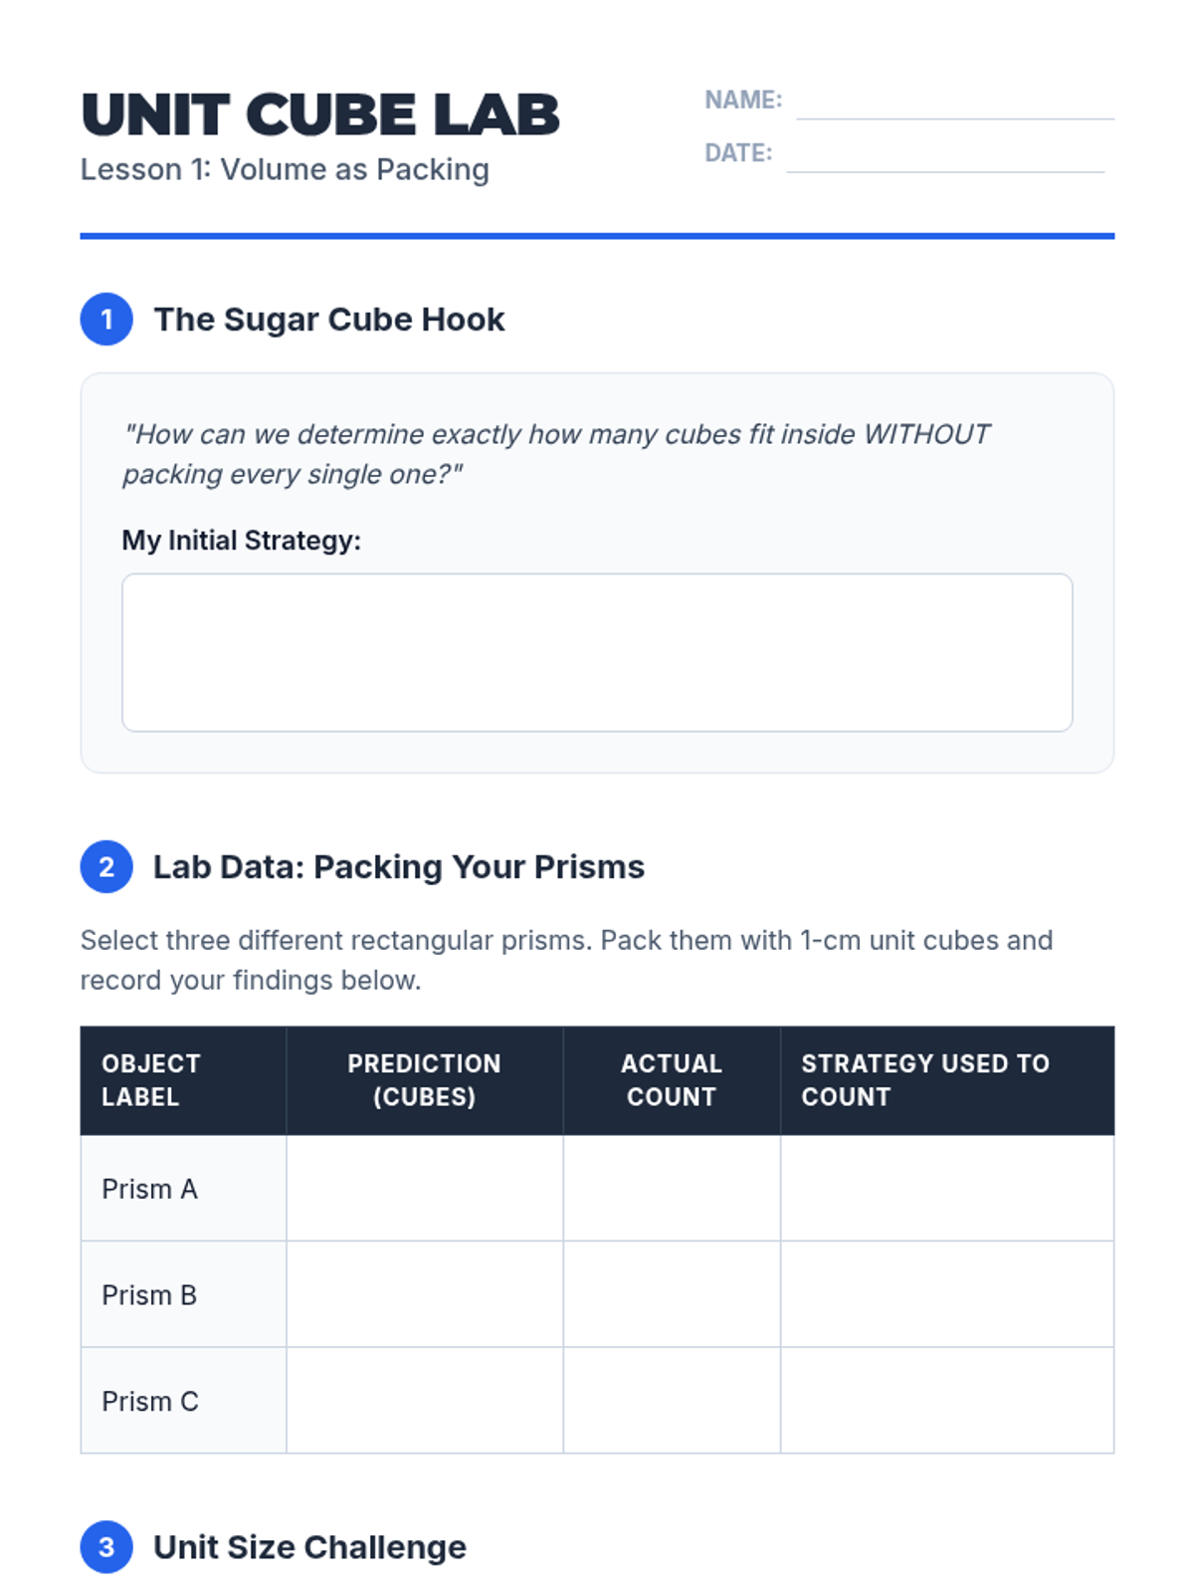
Task: Click the blue number 1 section badge
Action: [x=106, y=320]
